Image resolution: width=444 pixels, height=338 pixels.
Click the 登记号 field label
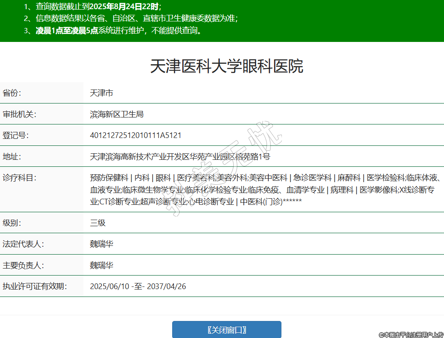16,135
